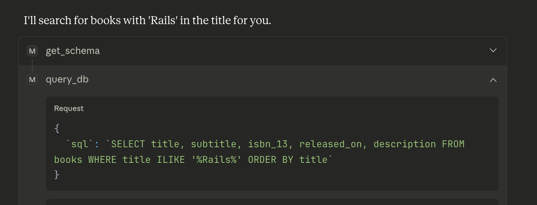The width and height of the screenshot is (537, 205).
Task: Expand the get_schema tool call chevron
Action: pos(493,51)
